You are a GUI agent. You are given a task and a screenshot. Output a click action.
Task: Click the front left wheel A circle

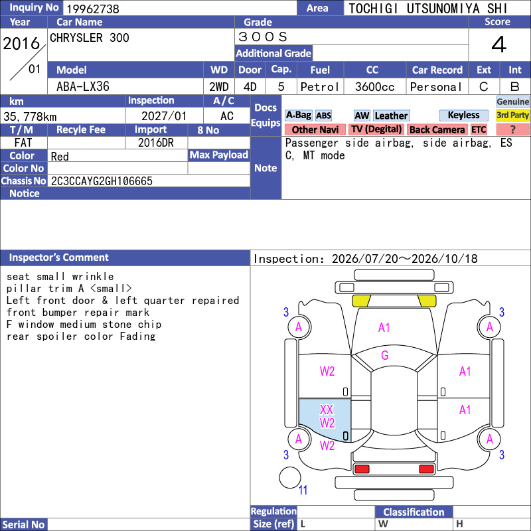point(299,327)
